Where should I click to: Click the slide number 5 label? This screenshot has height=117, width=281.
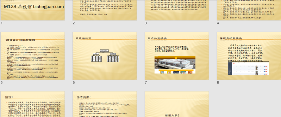click(x=2, y=83)
